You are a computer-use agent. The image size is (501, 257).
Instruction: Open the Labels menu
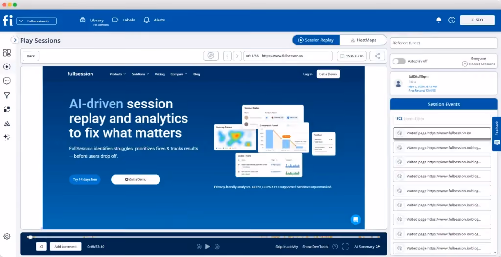click(x=124, y=20)
